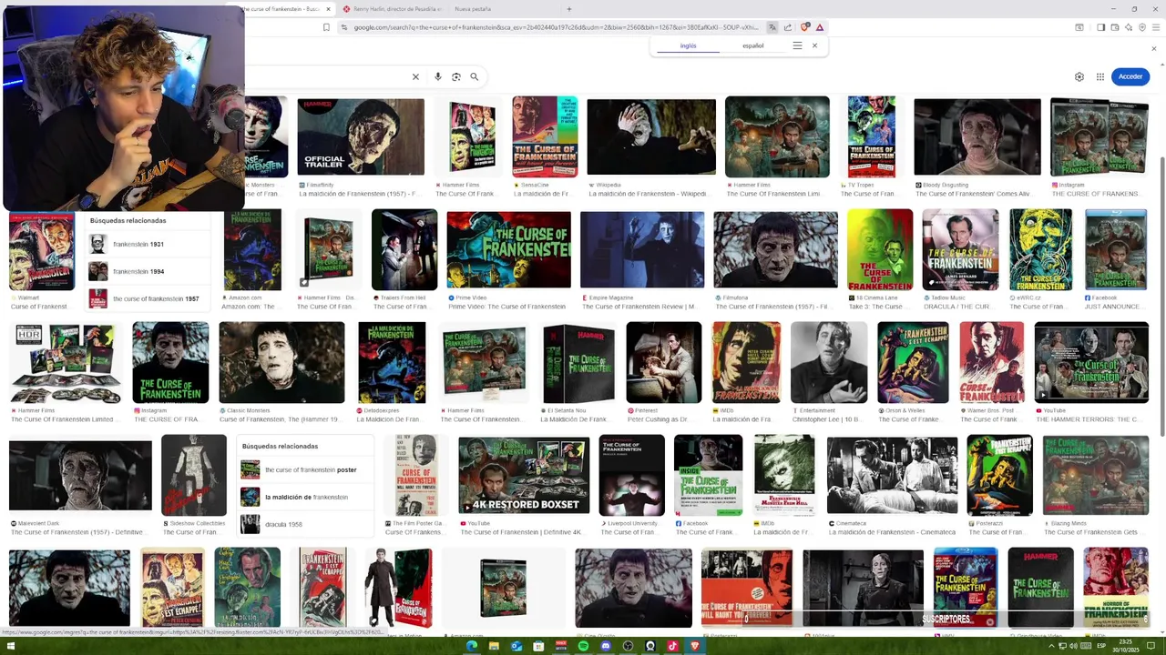Open Brave Shields lion icon
The height and width of the screenshot is (655, 1166).
pos(804,27)
